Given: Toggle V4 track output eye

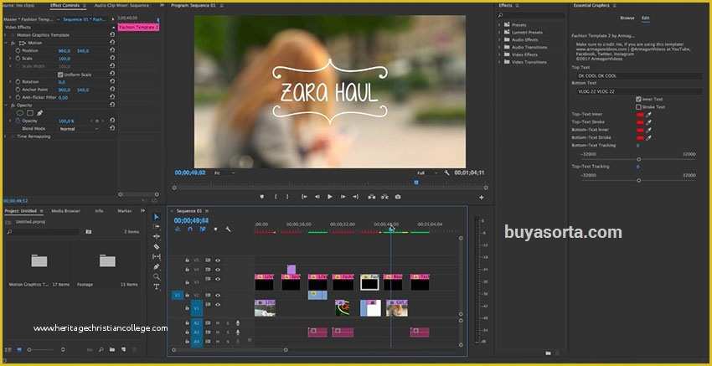Looking at the screenshot, I should 218,270.
